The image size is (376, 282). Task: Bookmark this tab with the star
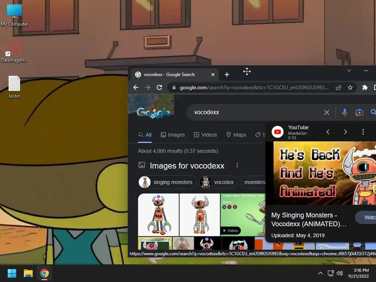350,87
